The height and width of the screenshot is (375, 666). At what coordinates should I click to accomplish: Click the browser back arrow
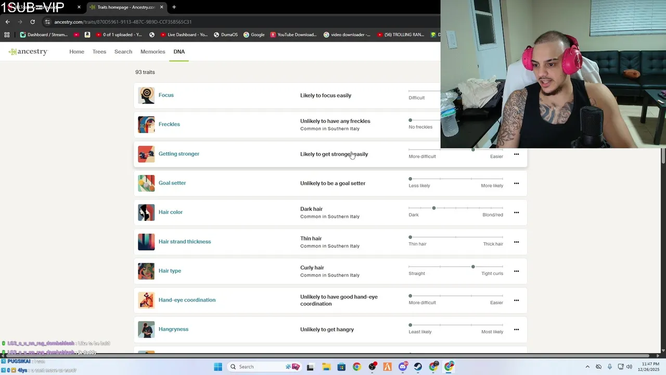coord(7,22)
